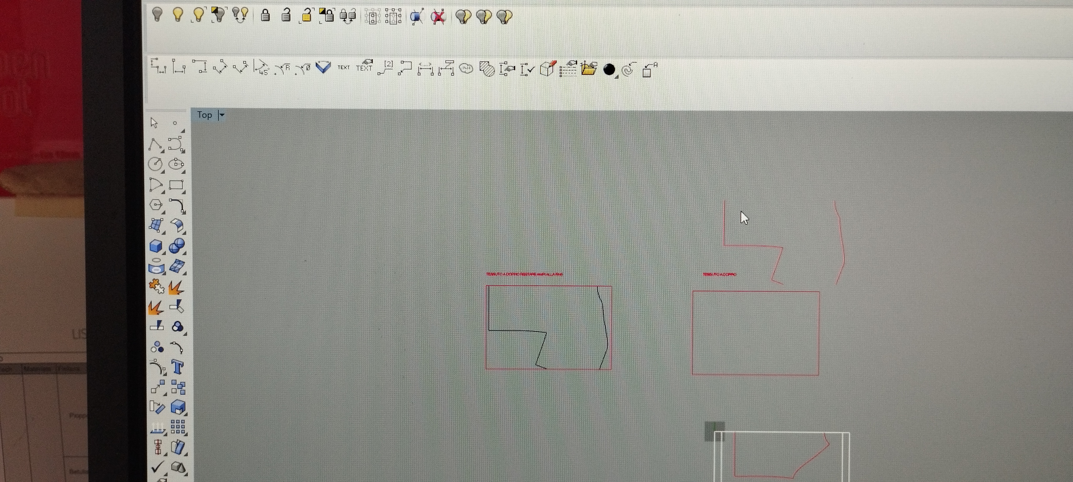Select the Box solid tool
Image resolution: width=1073 pixels, height=482 pixels.
point(156,246)
